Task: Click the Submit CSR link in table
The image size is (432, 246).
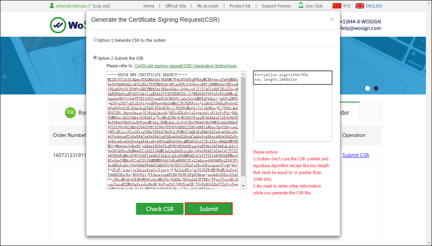Action: click(355, 155)
